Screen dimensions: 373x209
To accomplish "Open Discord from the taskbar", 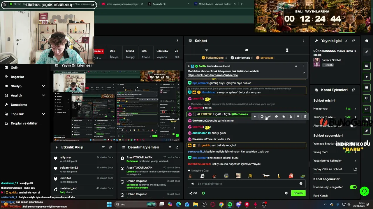I will pyautogui.click(x=238, y=204).
